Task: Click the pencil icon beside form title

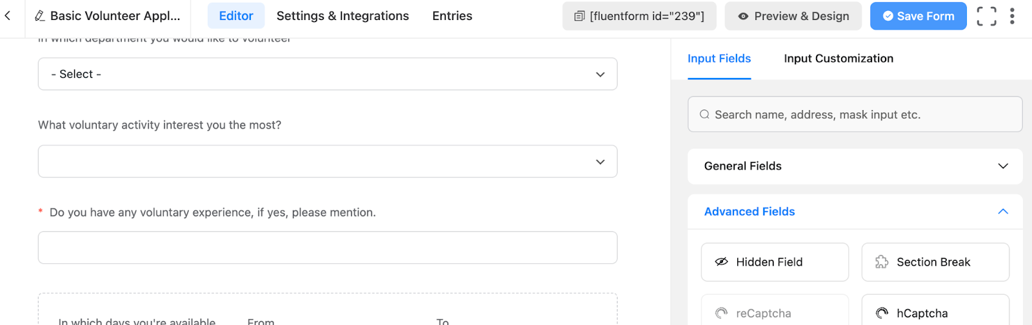Action: pyautogui.click(x=39, y=16)
